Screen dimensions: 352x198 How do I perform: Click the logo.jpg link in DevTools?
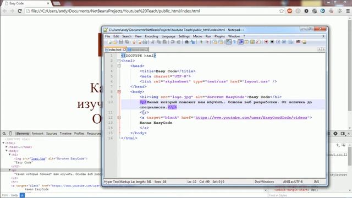click(x=38, y=159)
